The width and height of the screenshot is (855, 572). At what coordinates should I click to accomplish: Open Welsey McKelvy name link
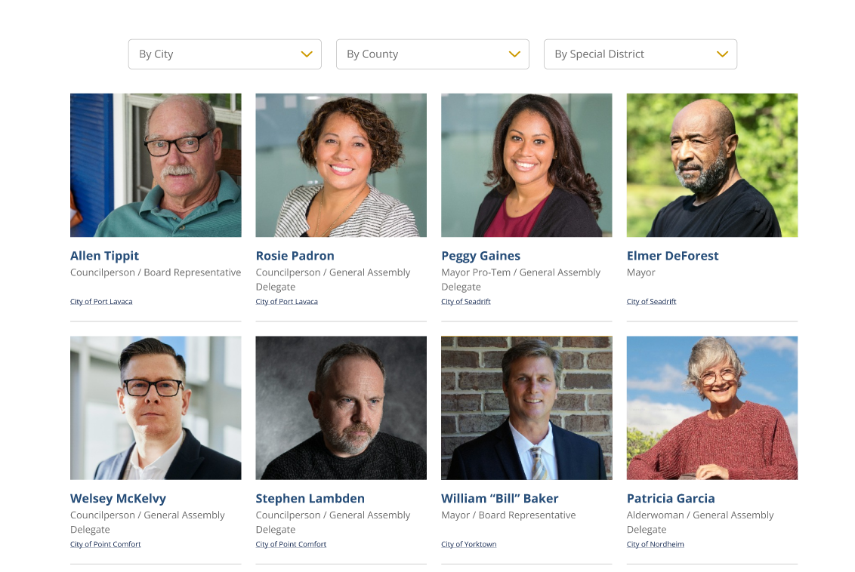click(119, 499)
